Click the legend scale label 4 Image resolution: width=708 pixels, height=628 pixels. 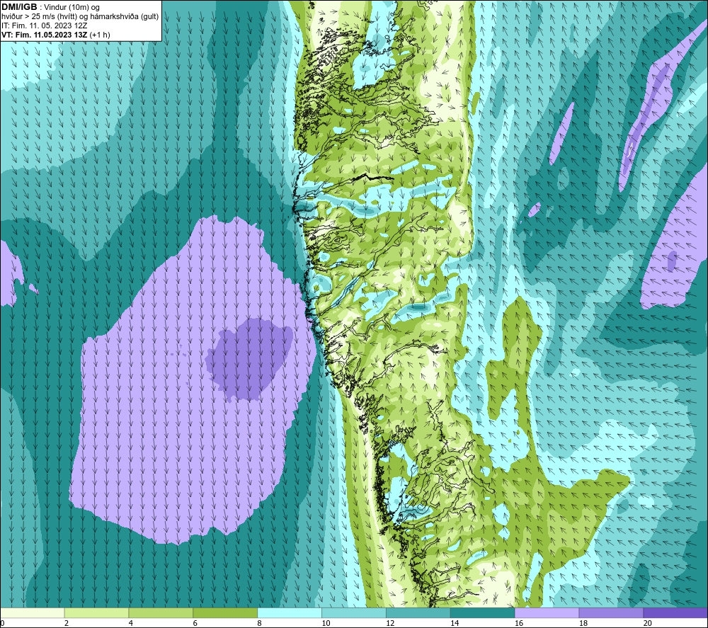pyautogui.click(x=130, y=623)
